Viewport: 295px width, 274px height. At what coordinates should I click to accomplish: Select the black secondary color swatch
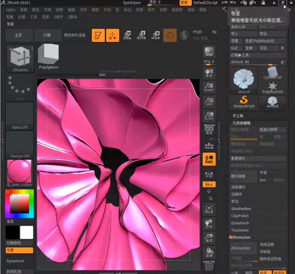point(12,232)
